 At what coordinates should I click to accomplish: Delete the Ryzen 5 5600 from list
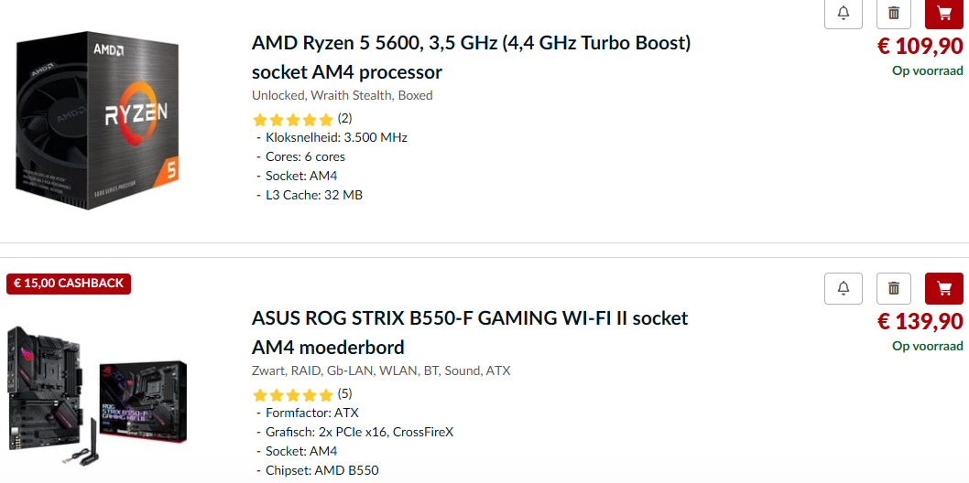[x=894, y=13]
